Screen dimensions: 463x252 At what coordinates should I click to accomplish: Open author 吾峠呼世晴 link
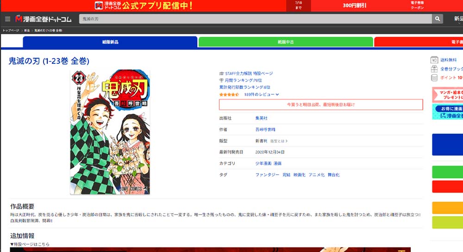tap(265, 129)
